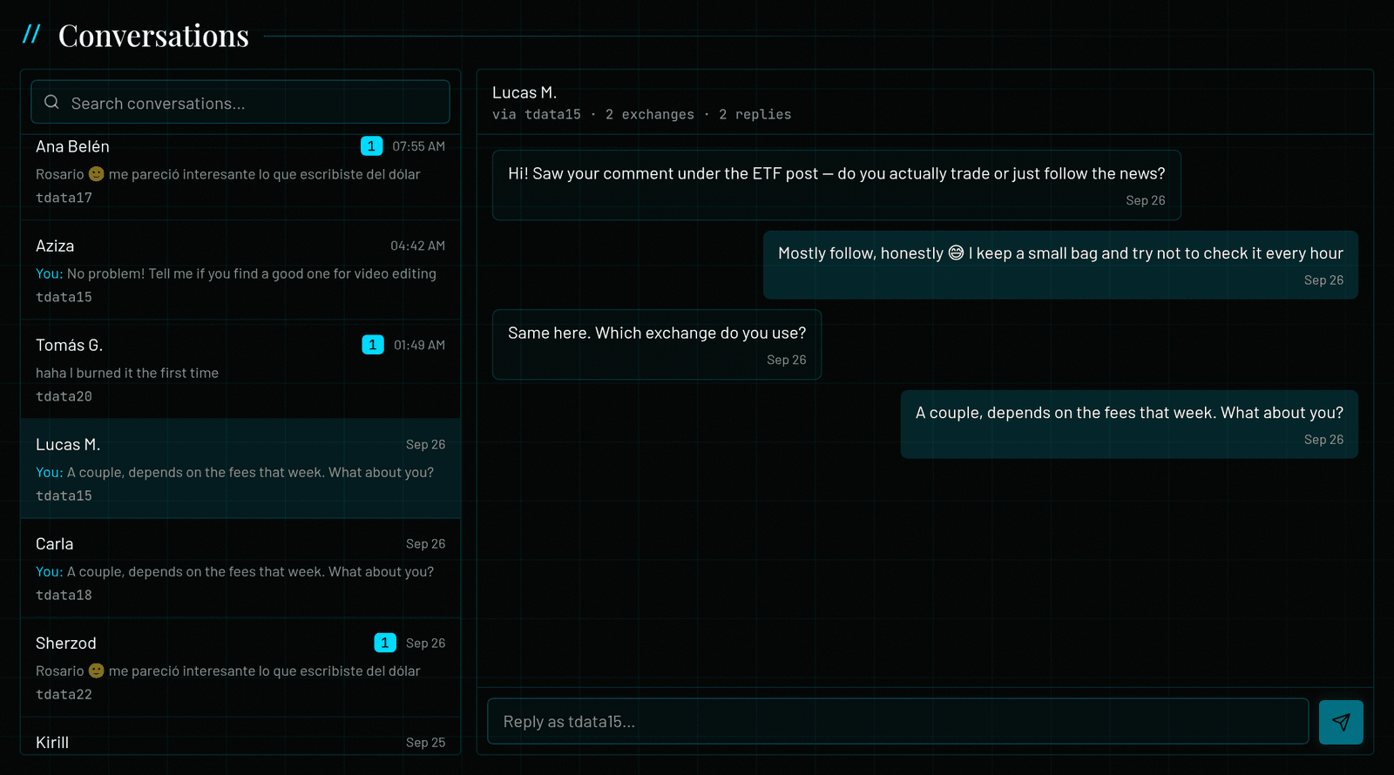Click the tdata20 account label
Image resolution: width=1394 pixels, height=775 pixels.
point(64,396)
